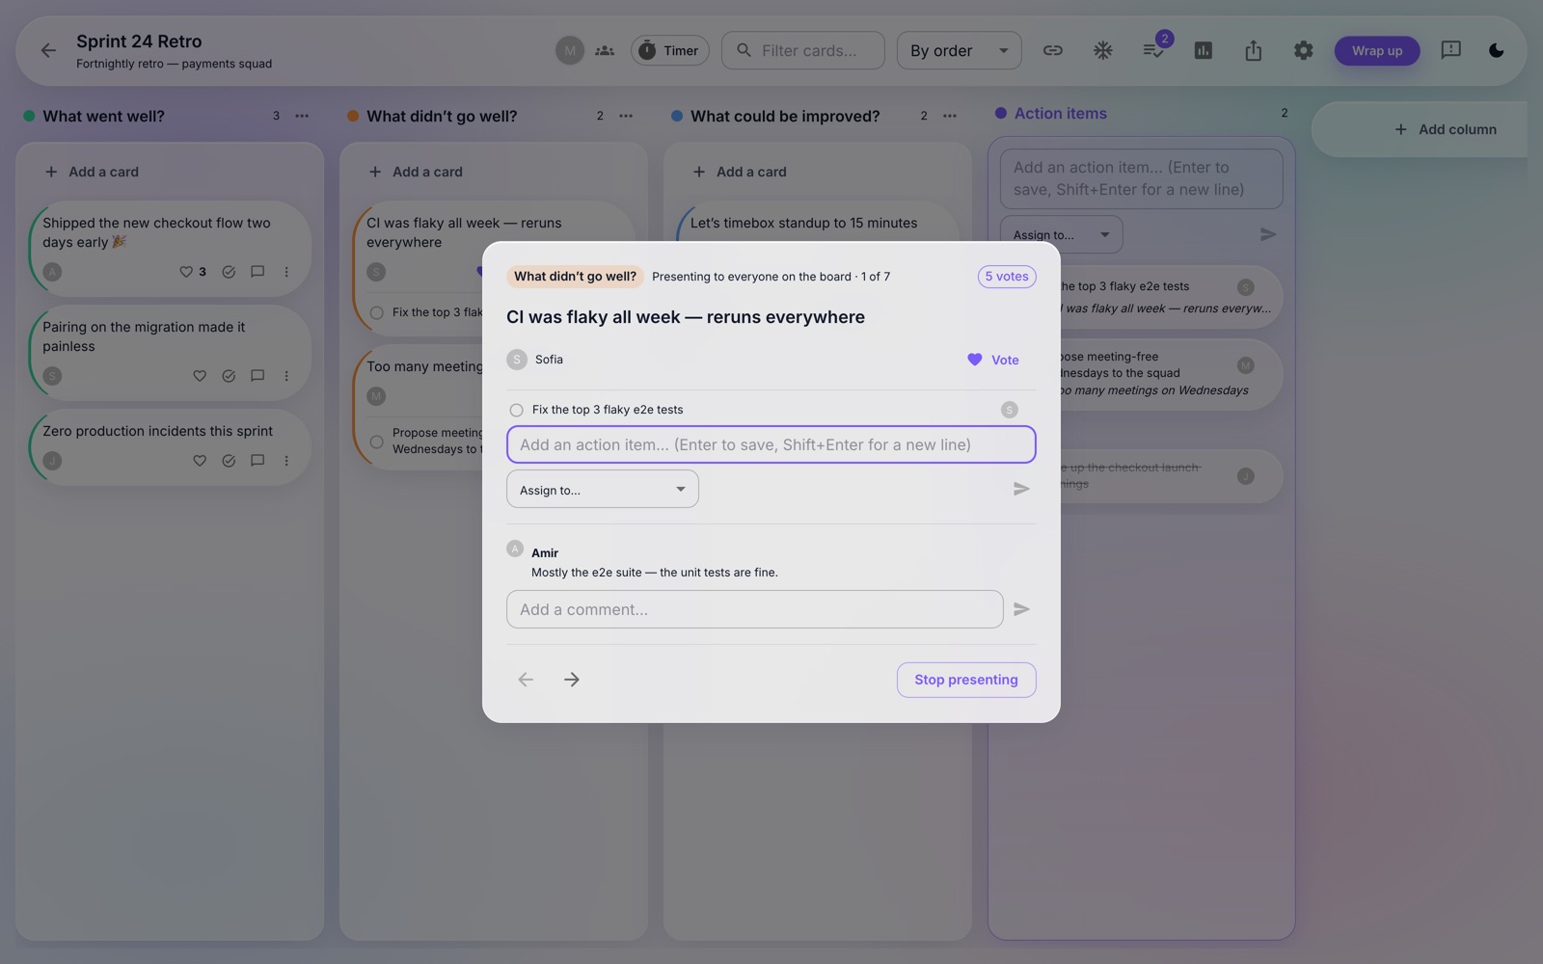Click Stop presenting
The image size is (1543, 964).
click(x=966, y=680)
